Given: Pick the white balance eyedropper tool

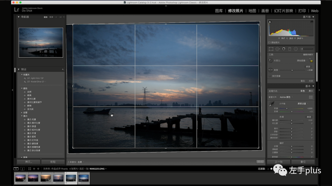Looking at the screenshot, I should 271,104.
